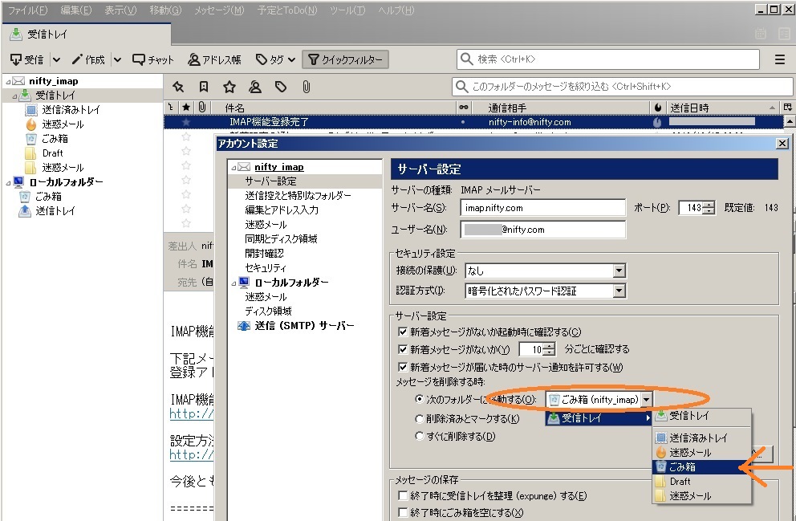
Task: Open the 接続の保護 dropdown
Action: pyautogui.click(x=545, y=271)
